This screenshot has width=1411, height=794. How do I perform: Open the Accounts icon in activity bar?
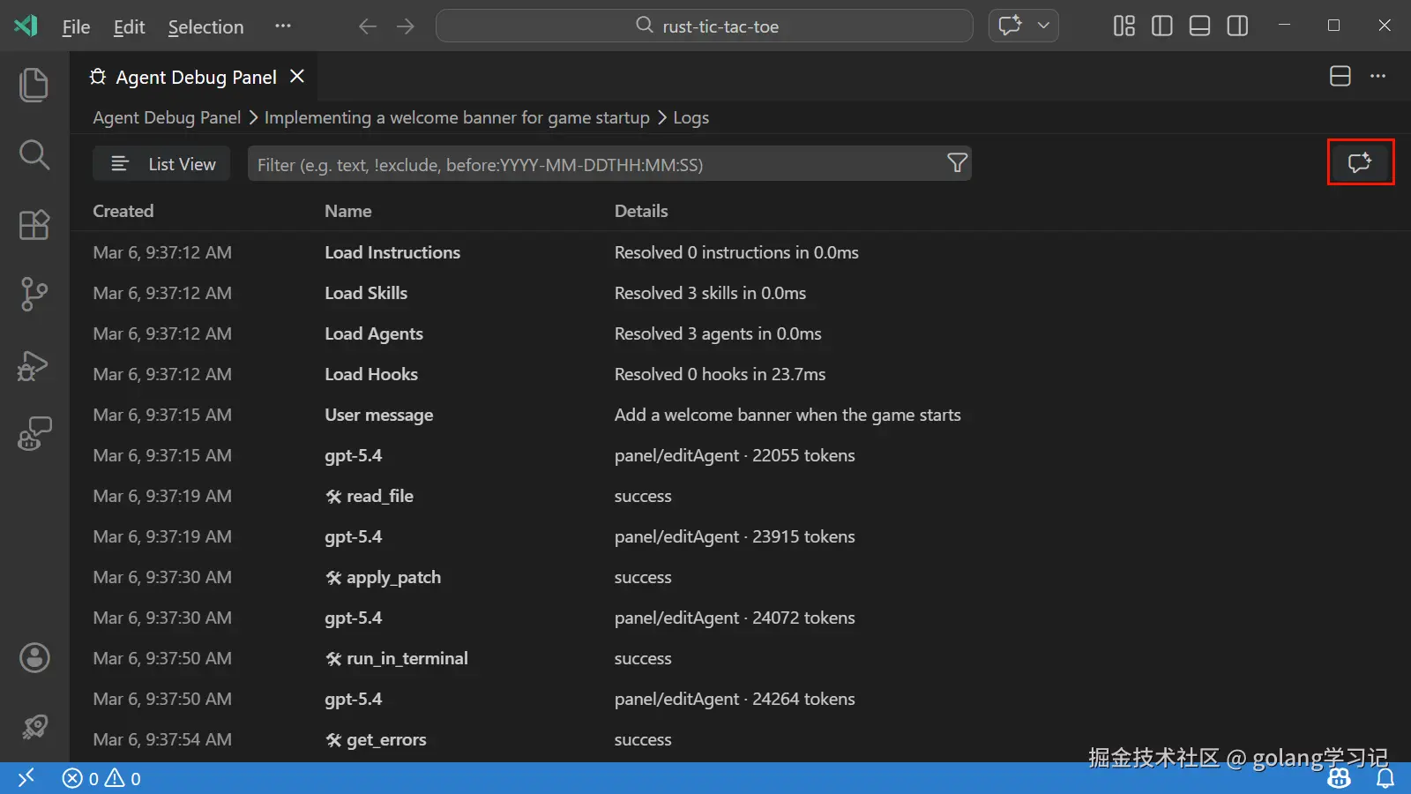click(x=34, y=657)
